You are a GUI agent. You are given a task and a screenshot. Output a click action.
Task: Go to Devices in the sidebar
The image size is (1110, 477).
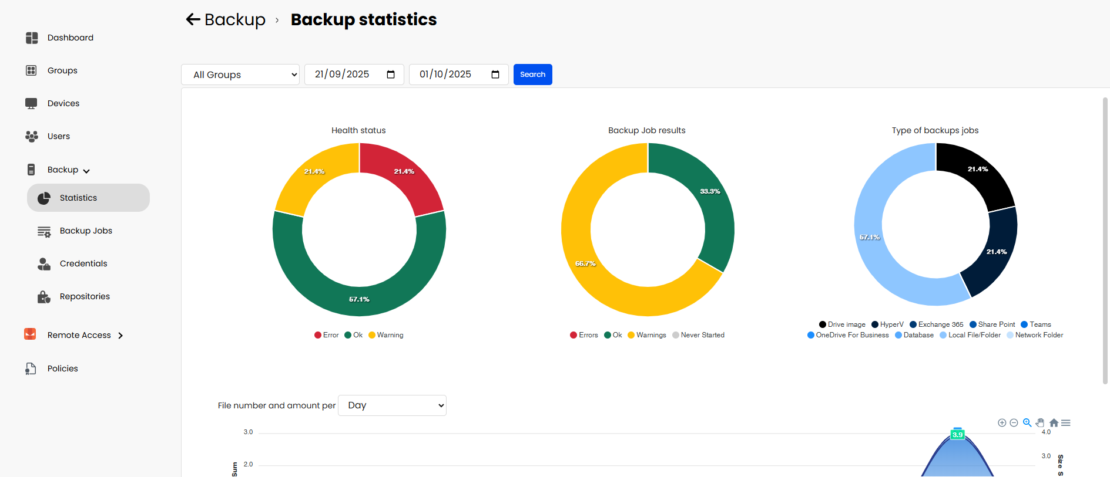[x=63, y=103]
